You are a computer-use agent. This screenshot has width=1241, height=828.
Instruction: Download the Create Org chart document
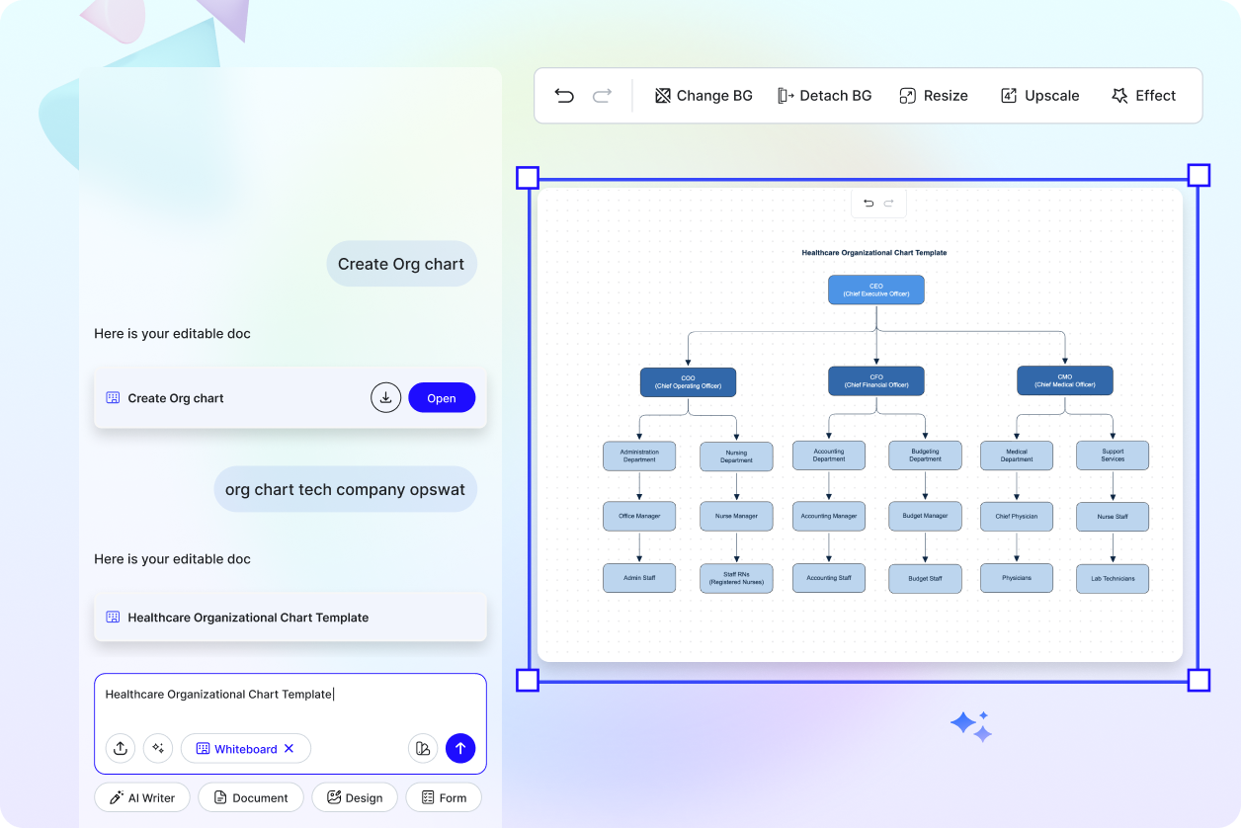coord(386,397)
